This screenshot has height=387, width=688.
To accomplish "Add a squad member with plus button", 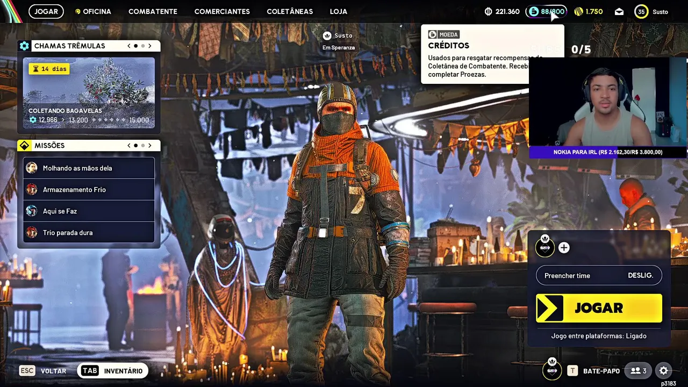I will click(x=564, y=248).
